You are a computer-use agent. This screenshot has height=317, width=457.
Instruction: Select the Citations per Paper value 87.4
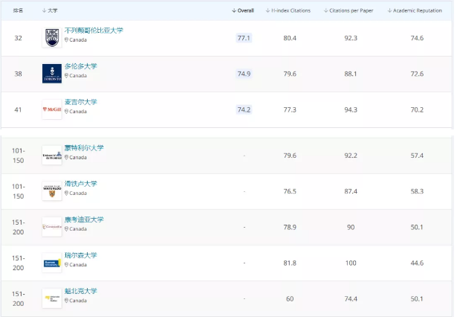point(351,191)
